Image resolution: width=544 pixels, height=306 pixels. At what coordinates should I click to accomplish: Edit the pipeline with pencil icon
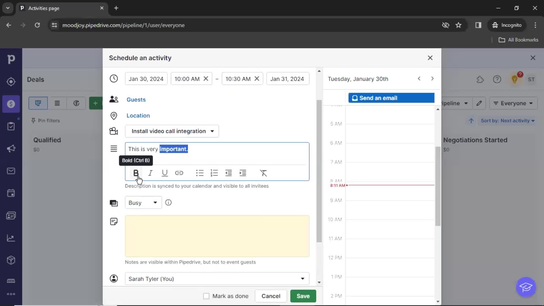point(479,103)
